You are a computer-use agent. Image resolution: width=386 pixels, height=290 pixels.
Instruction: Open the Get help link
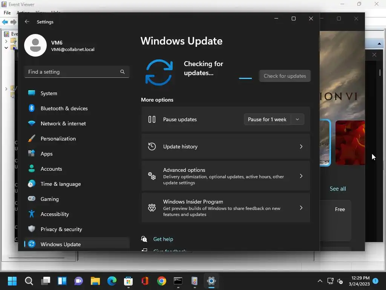pos(163,239)
